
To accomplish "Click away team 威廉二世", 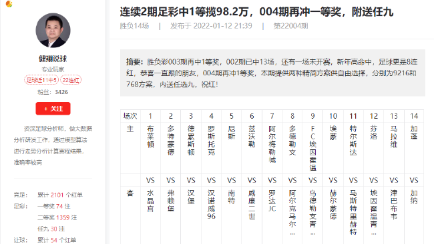I will [252, 205].
